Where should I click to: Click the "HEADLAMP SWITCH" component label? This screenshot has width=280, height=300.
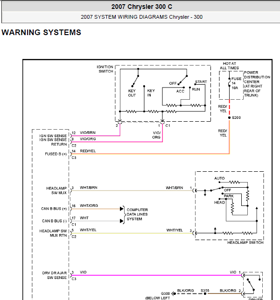245,242
